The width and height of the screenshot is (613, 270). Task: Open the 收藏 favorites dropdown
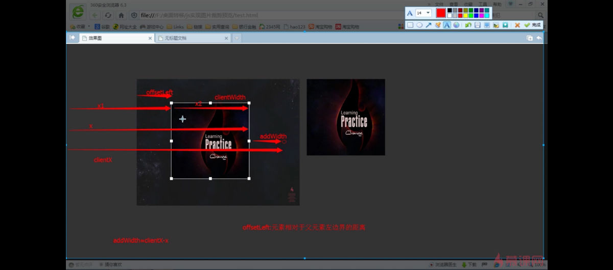pos(80,26)
